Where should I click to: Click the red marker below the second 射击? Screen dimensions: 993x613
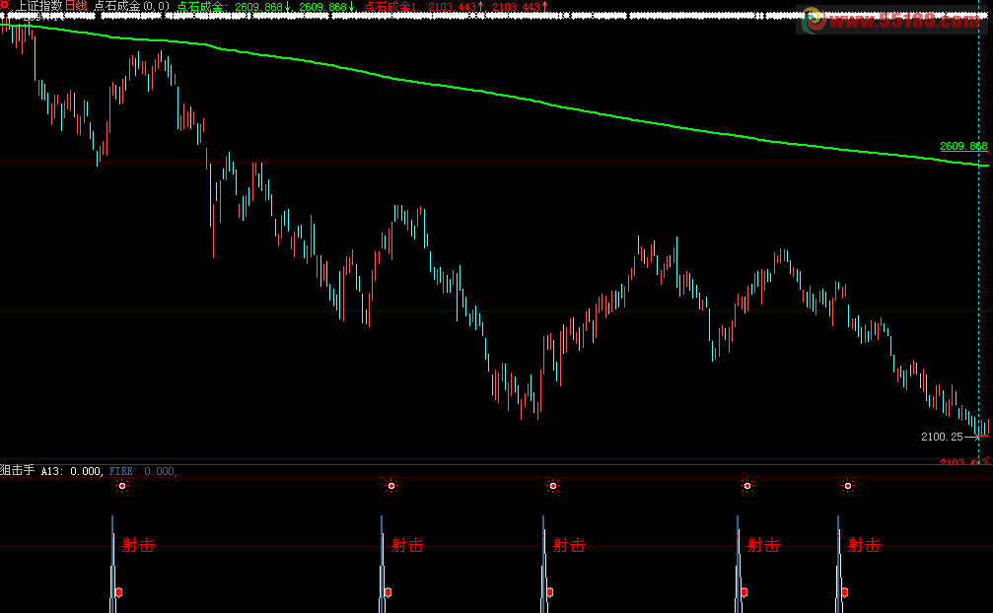pos(388,592)
